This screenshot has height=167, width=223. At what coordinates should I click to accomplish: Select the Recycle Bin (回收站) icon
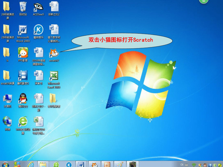(23, 7)
